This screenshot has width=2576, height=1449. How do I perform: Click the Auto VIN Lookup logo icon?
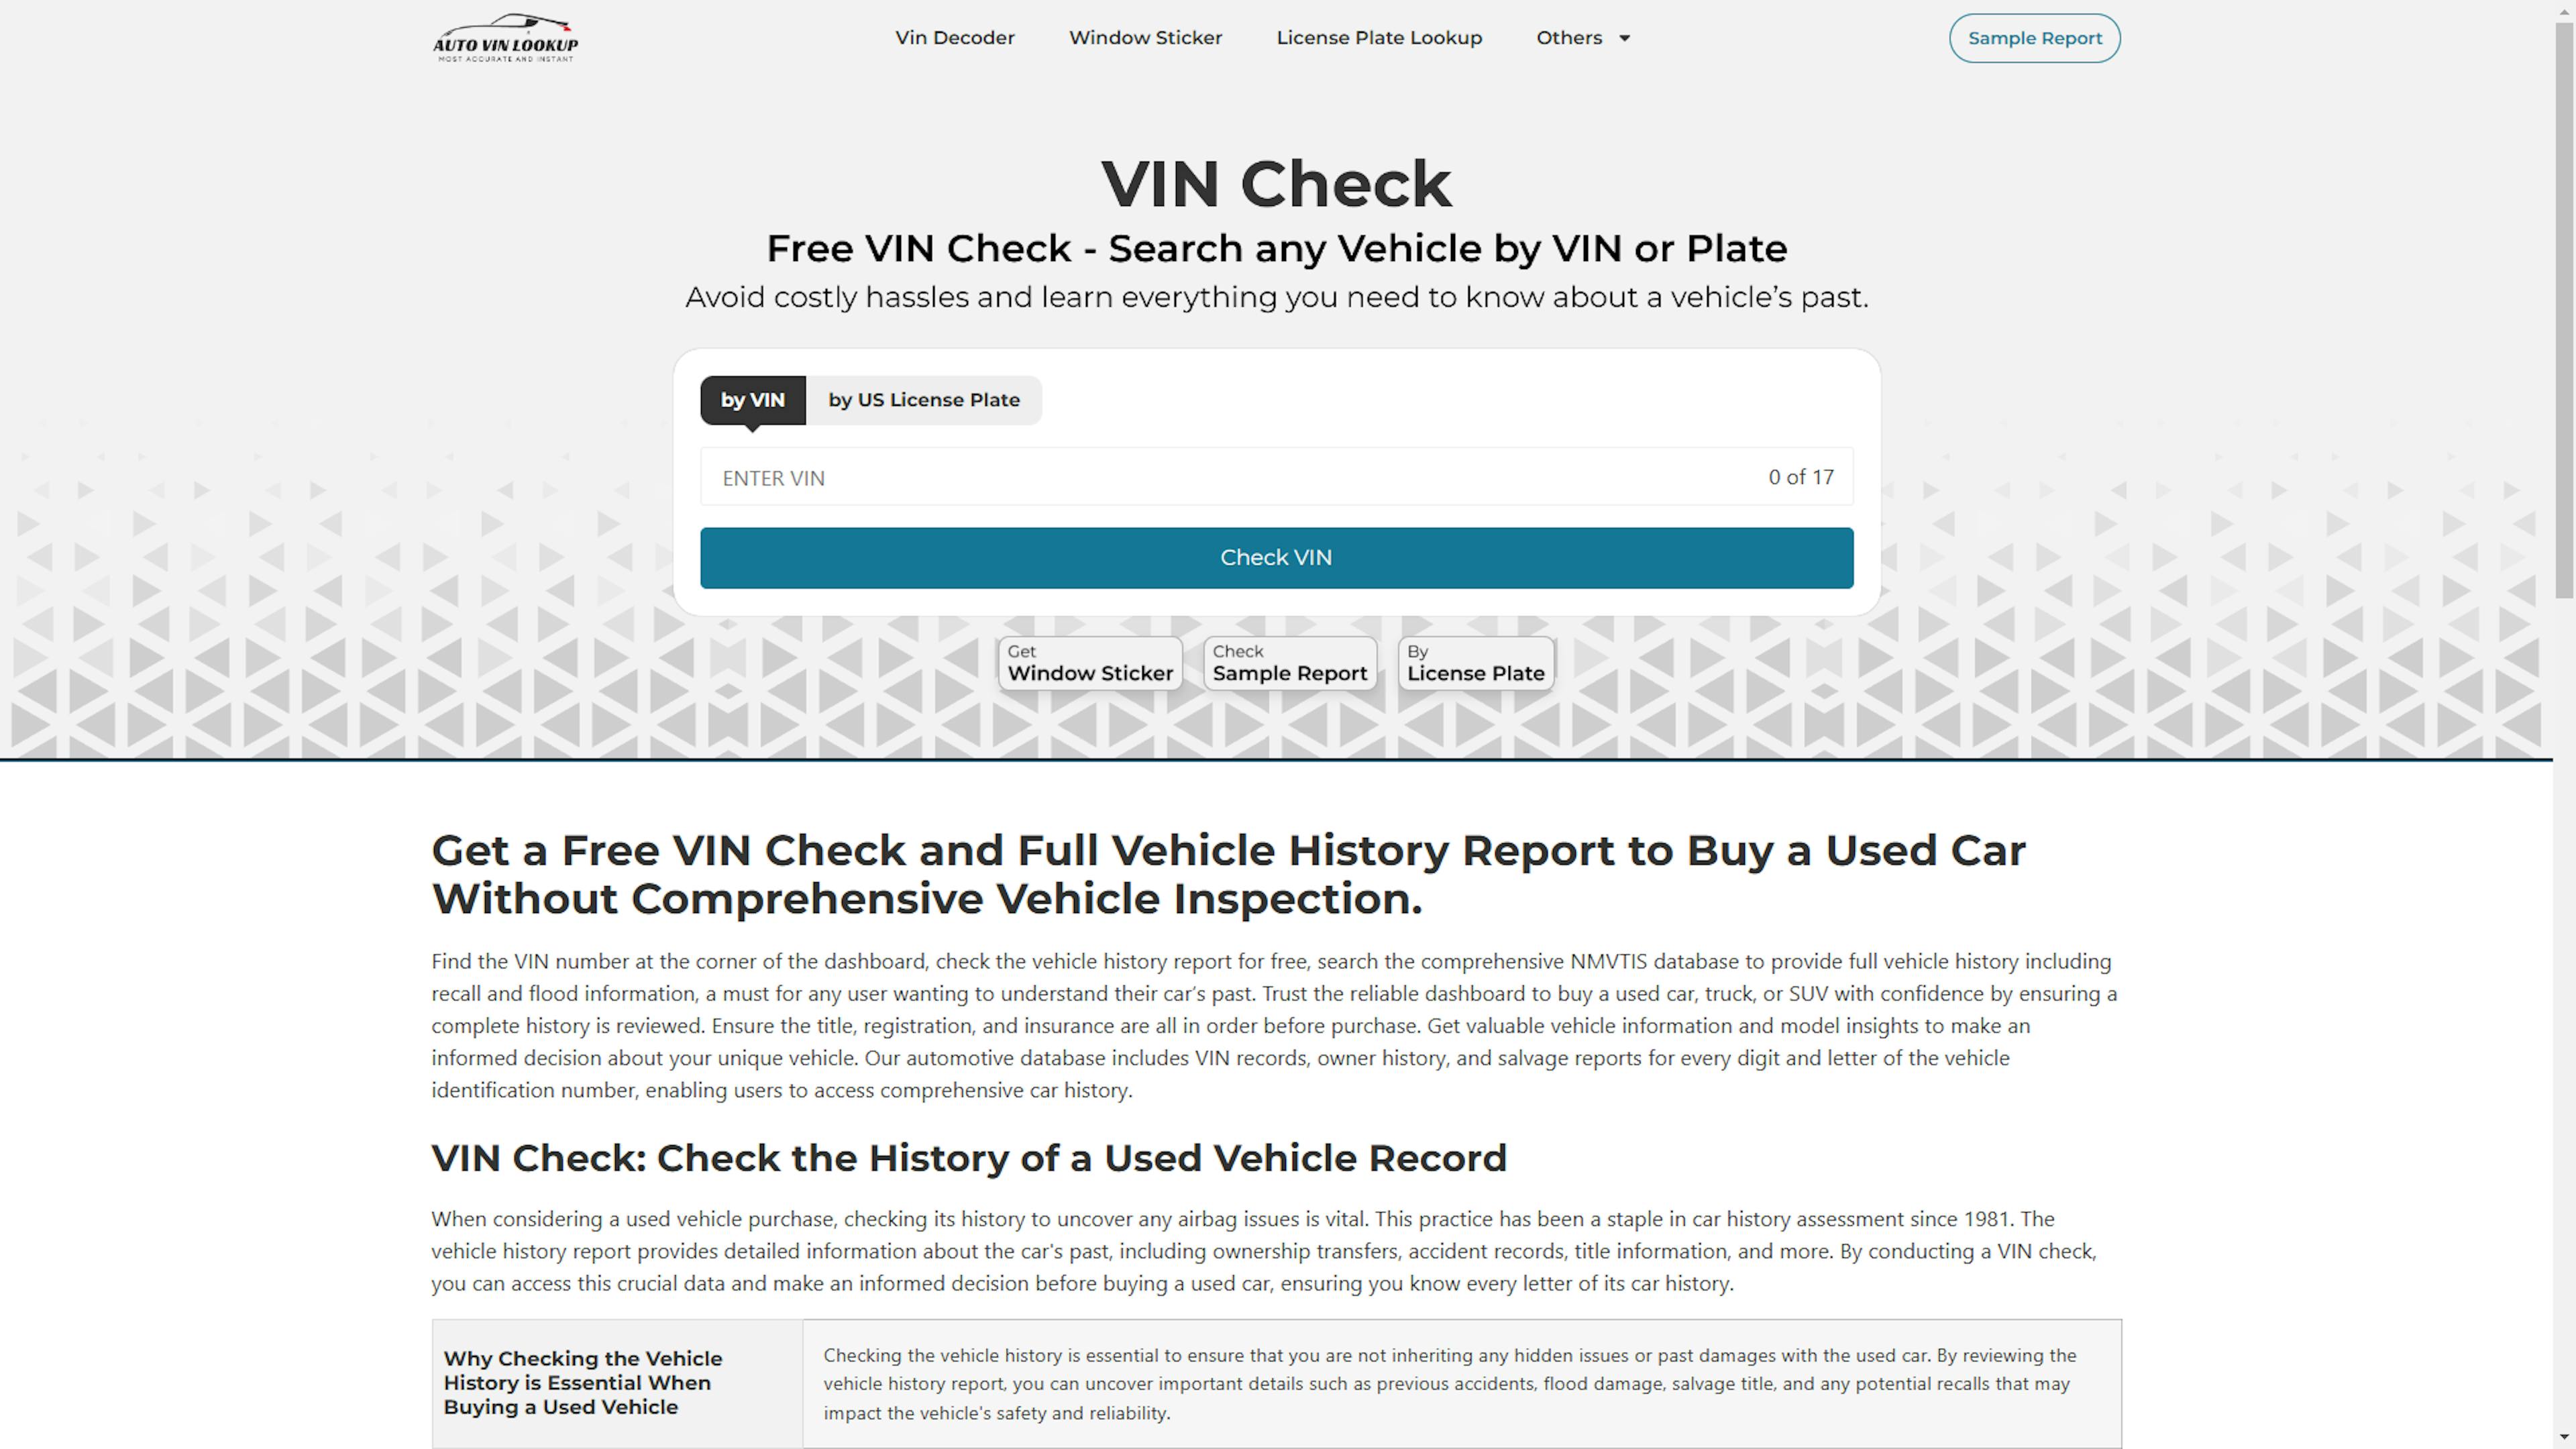tap(504, 37)
